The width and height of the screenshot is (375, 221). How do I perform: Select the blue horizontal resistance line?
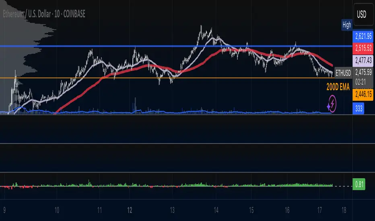point(176,46)
